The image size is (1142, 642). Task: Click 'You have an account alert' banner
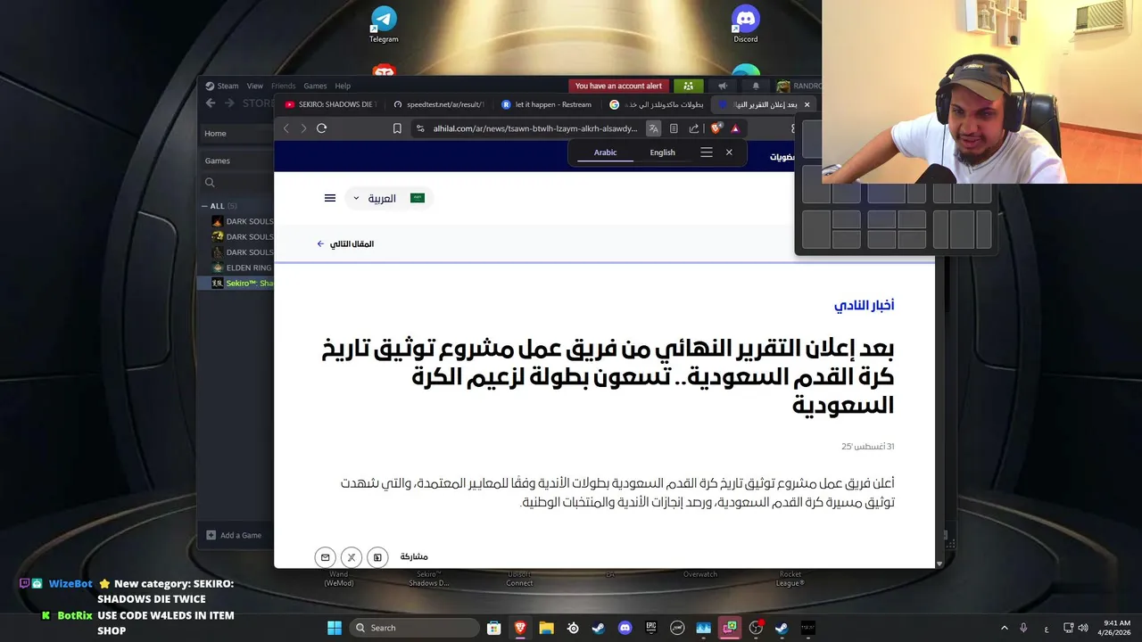click(618, 86)
